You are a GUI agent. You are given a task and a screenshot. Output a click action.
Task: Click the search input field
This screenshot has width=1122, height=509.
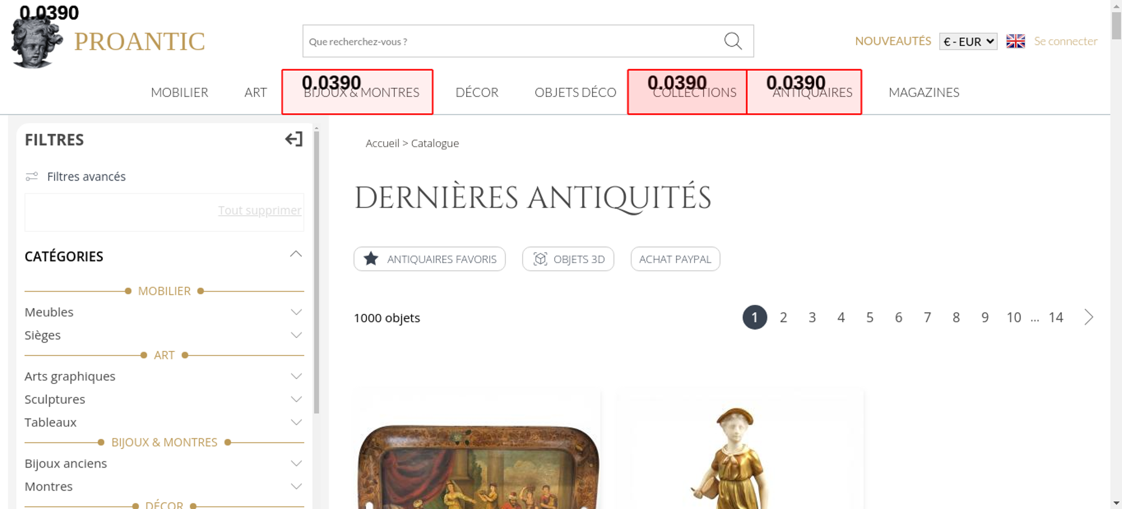click(x=511, y=41)
